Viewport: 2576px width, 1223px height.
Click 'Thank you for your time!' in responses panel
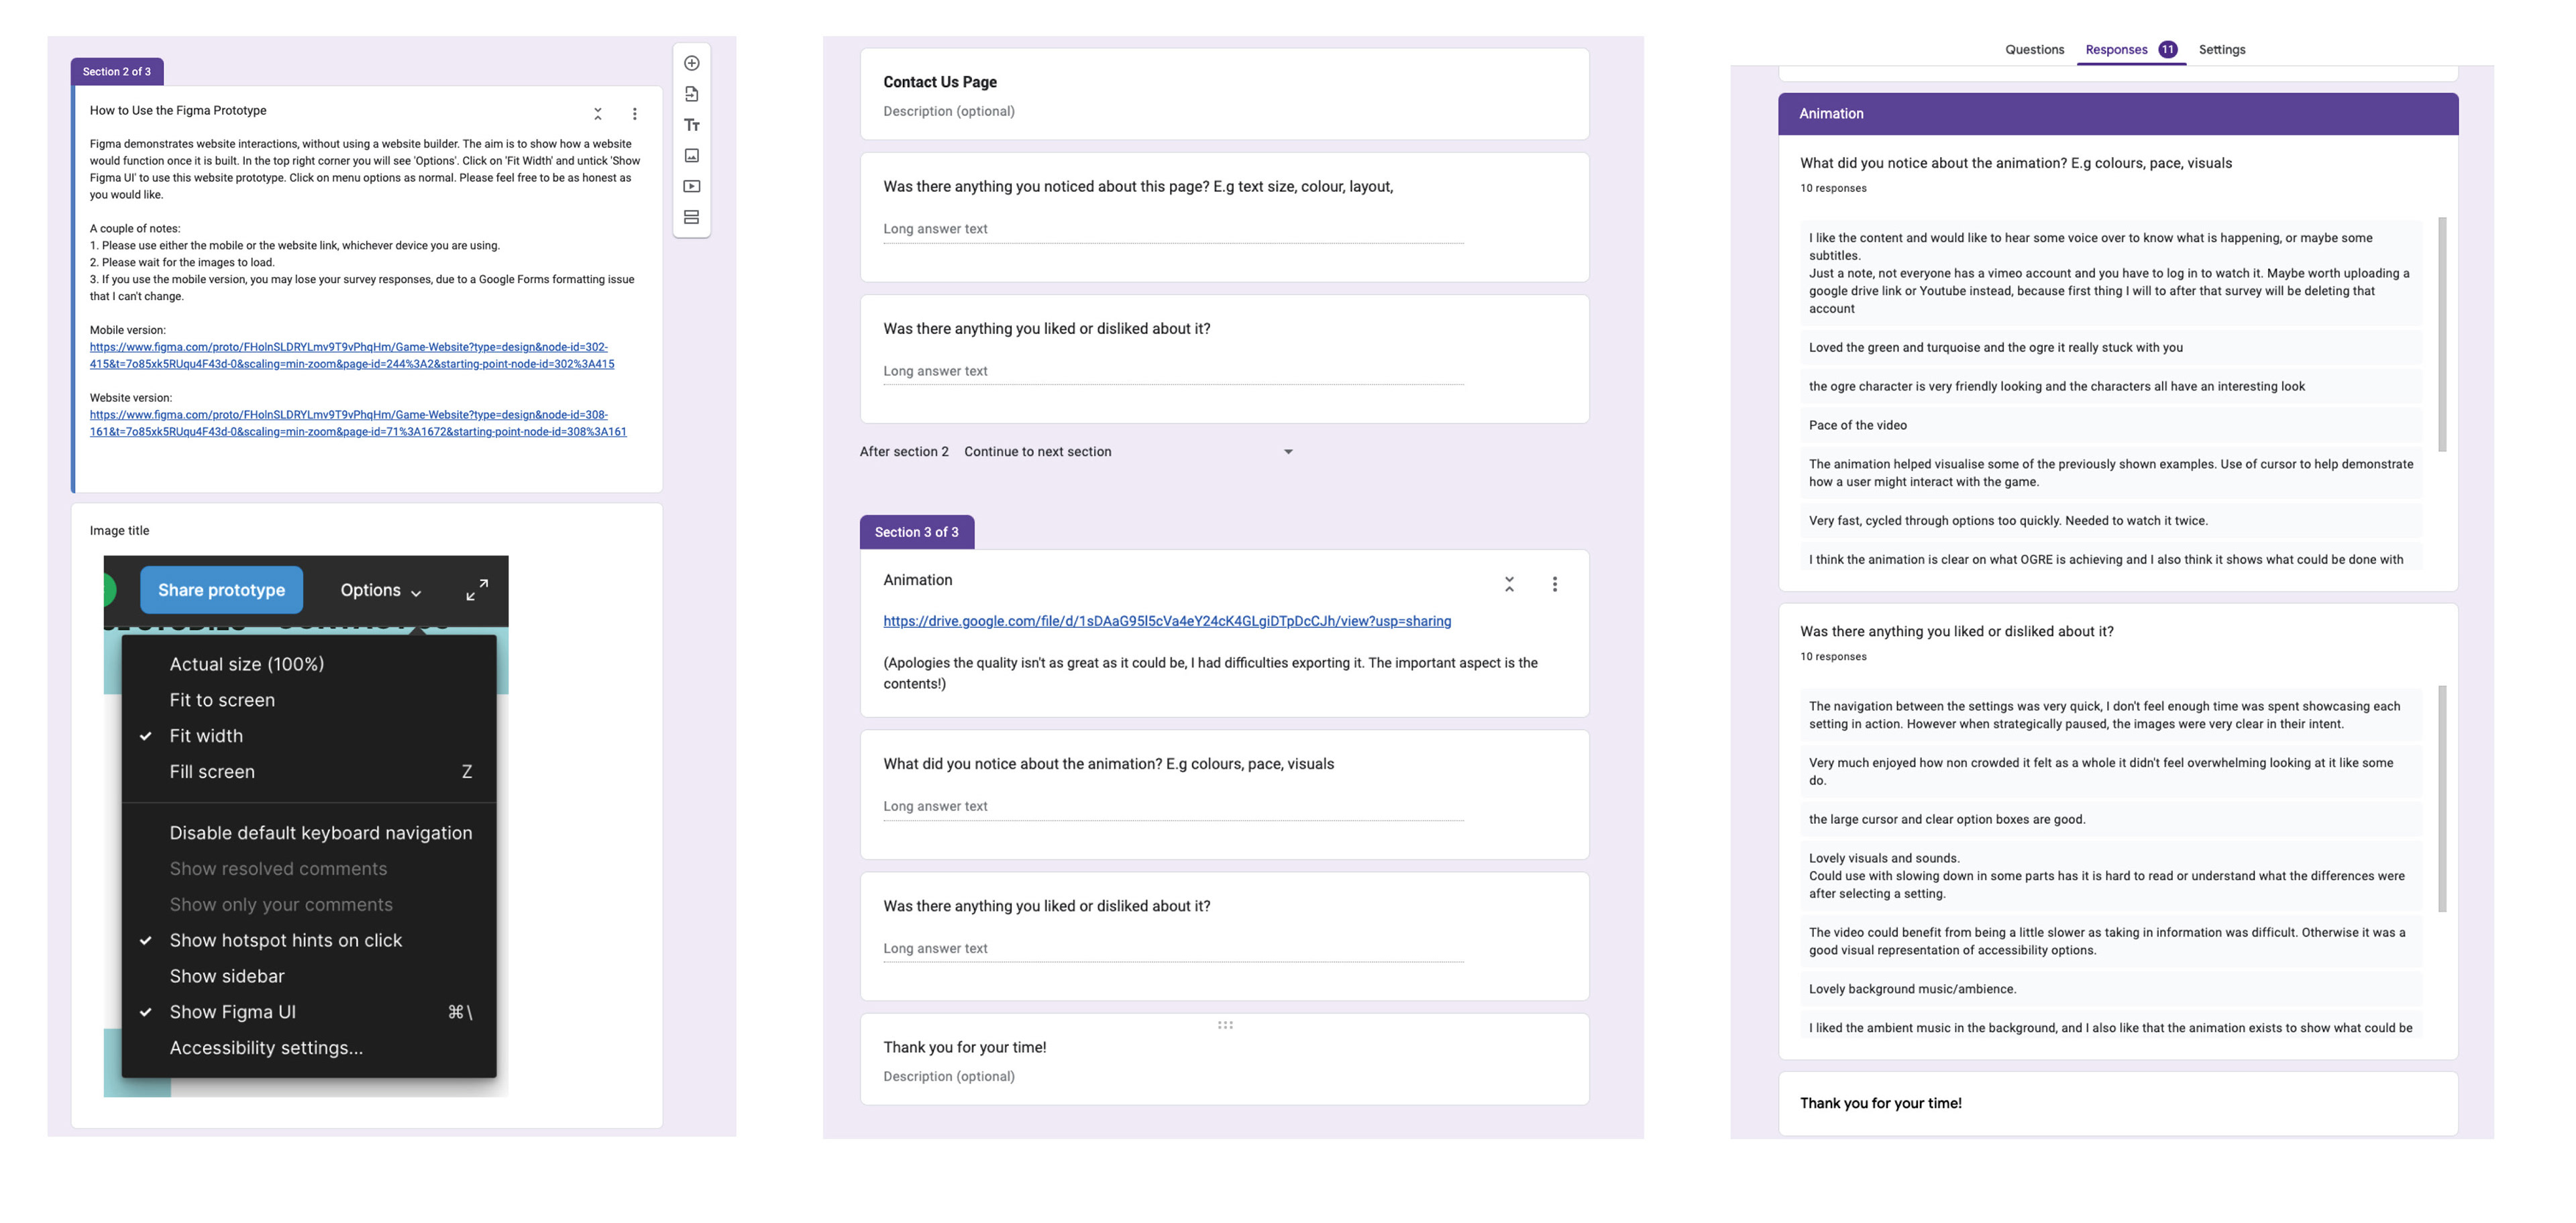point(1880,1103)
